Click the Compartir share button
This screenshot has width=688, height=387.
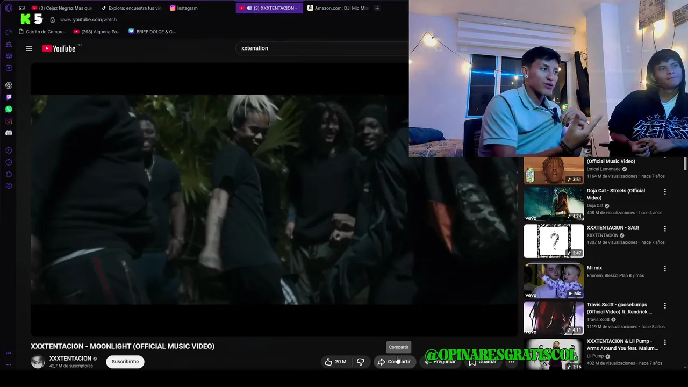pos(395,362)
